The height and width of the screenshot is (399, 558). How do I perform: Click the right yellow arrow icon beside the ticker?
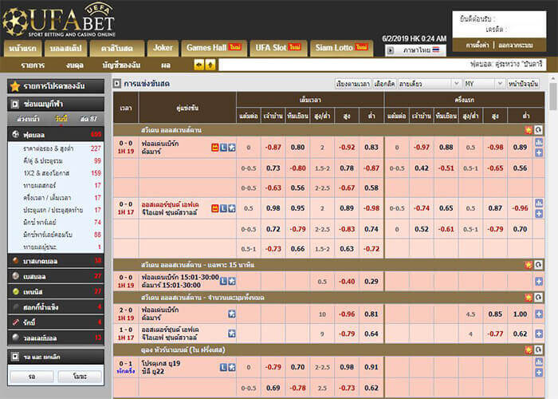(x=210, y=65)
